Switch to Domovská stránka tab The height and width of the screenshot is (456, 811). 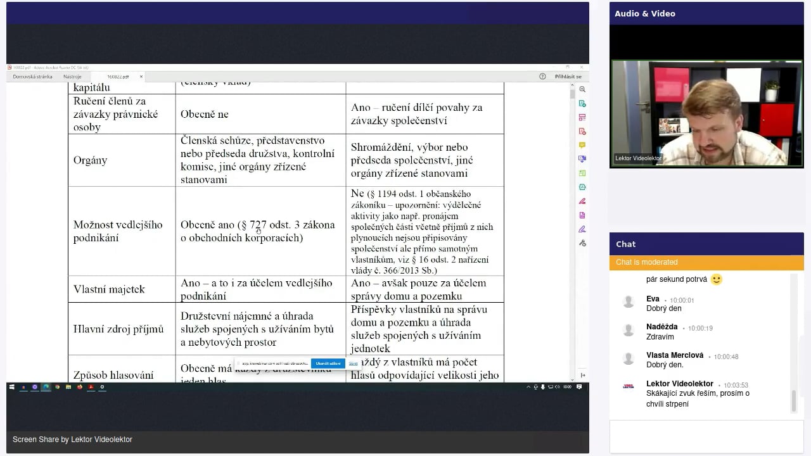[x=32, y=77]
